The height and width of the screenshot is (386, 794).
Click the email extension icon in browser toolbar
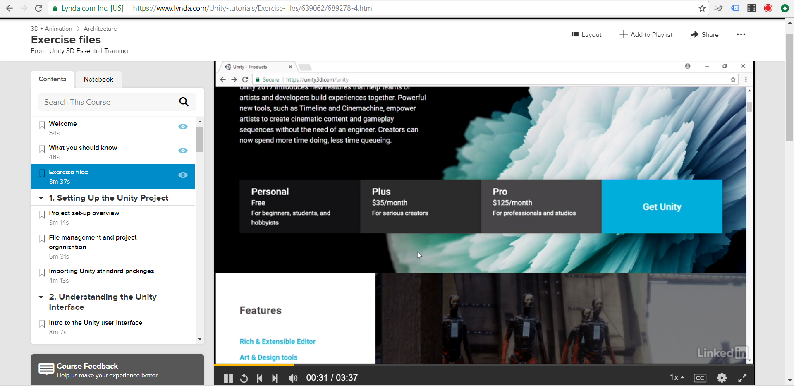tap(719, 8)
